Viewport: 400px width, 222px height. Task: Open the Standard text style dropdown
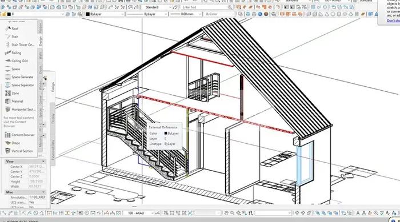tap(170, 7)
